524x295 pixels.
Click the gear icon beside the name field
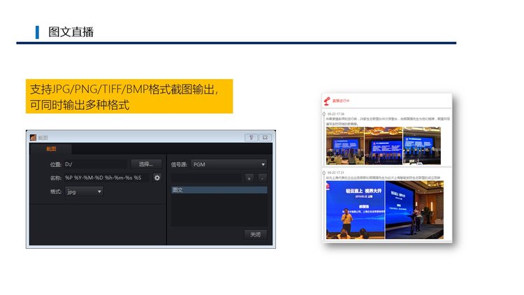157,178
